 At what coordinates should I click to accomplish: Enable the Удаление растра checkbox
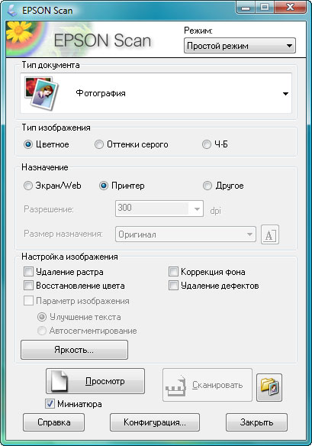pos(28,272)
